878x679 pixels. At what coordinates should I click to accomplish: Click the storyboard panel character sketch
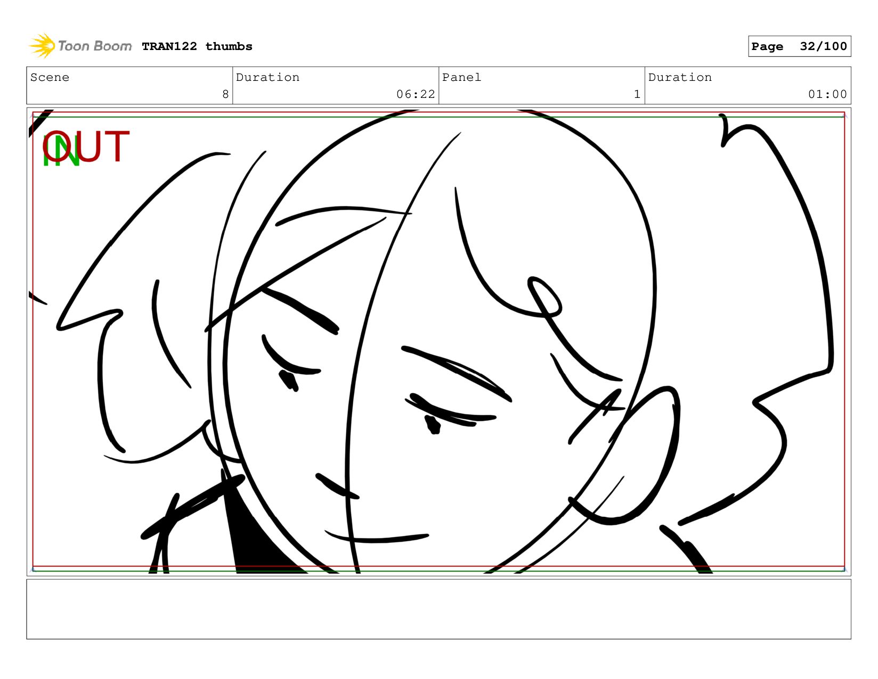coord(438,342)
